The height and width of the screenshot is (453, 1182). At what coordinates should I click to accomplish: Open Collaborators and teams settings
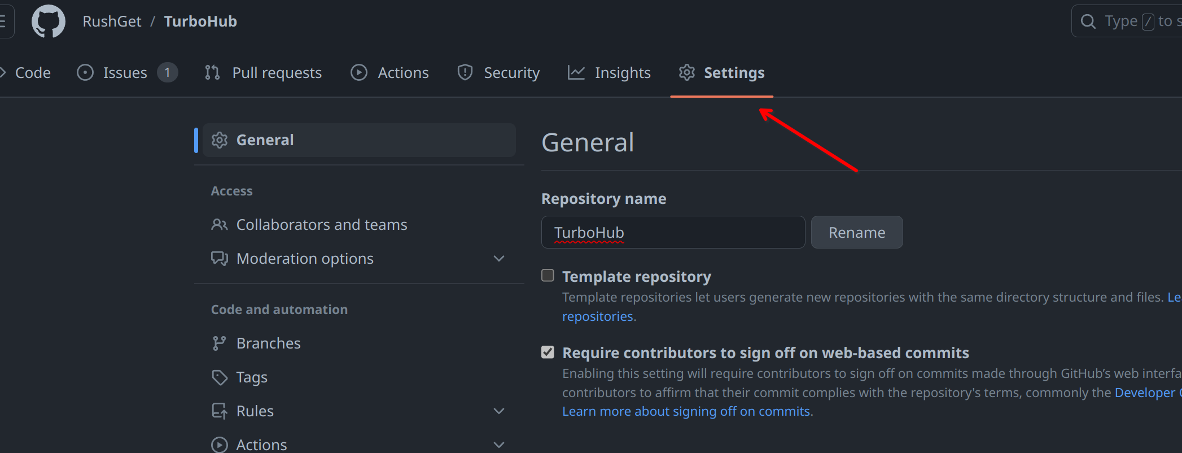[359, 225]
